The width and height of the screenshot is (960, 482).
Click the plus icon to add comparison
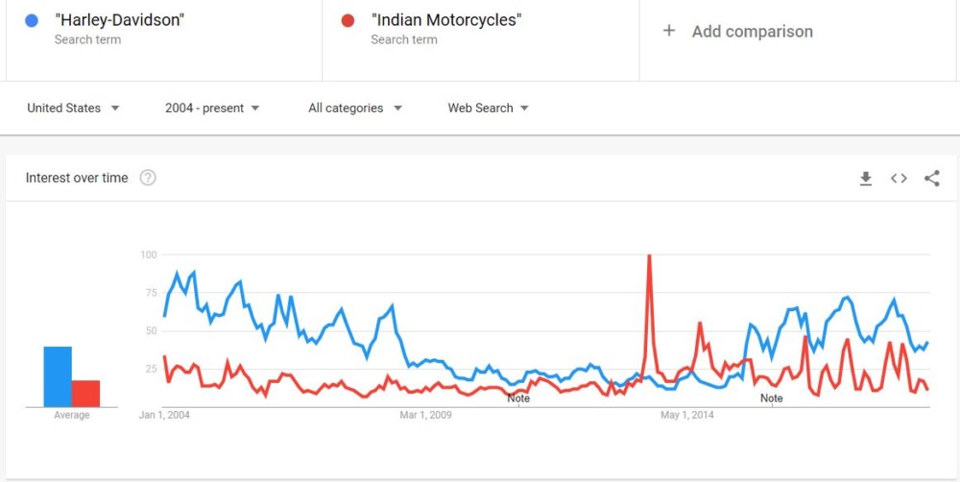click(x=669, y=31)
